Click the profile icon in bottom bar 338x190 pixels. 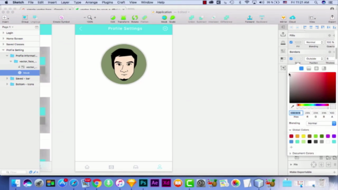click(159, 167)
